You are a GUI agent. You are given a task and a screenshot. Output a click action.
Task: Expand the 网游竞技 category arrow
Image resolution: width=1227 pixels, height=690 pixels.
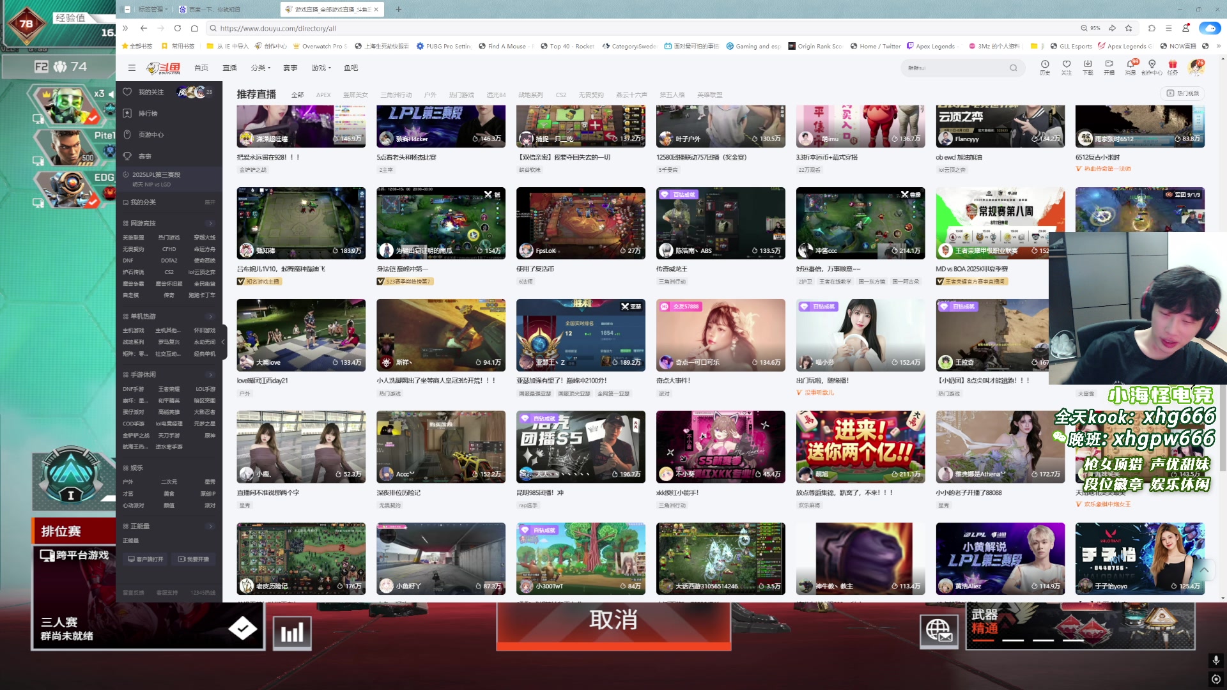point(210,224)
